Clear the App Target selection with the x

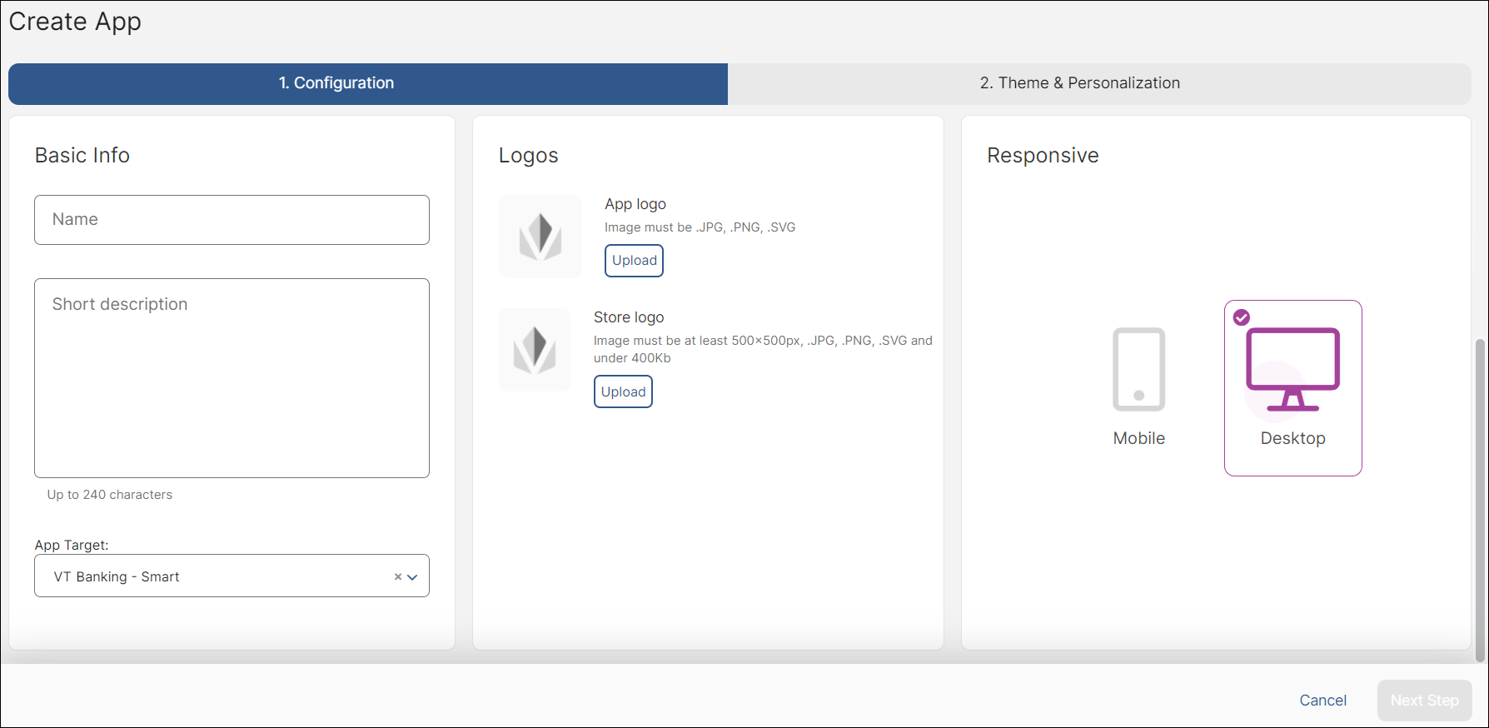pos(398,576)
